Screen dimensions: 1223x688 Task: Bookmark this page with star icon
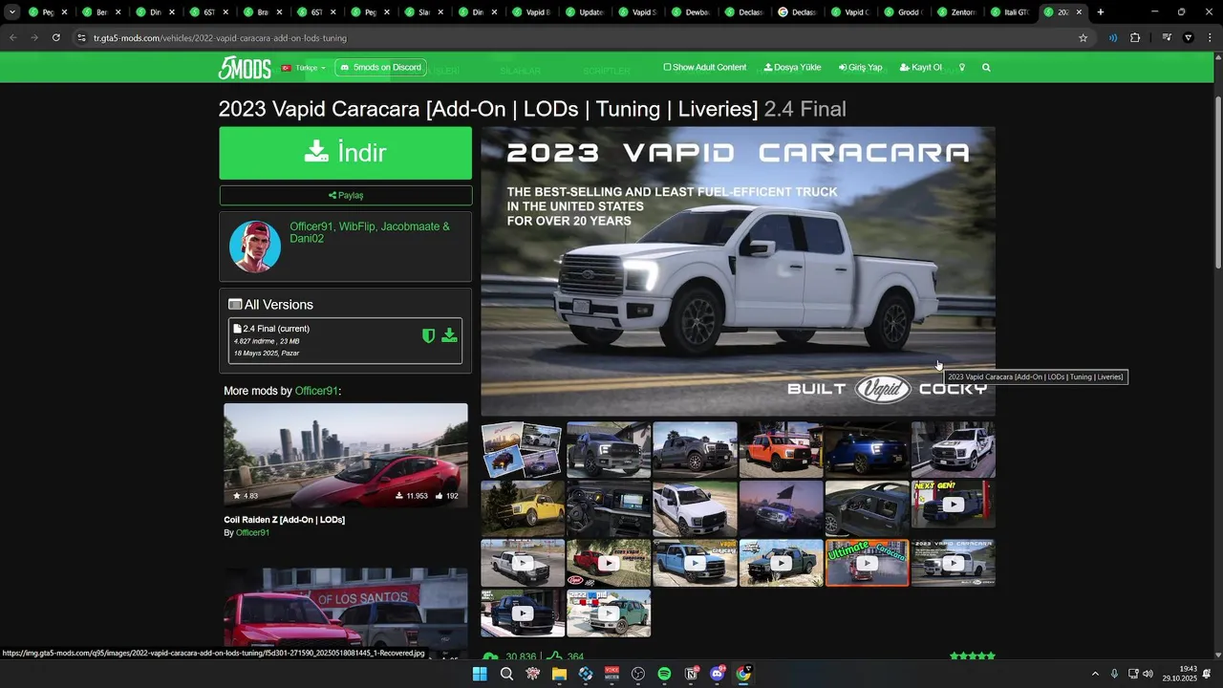(x=1083, y=38)
